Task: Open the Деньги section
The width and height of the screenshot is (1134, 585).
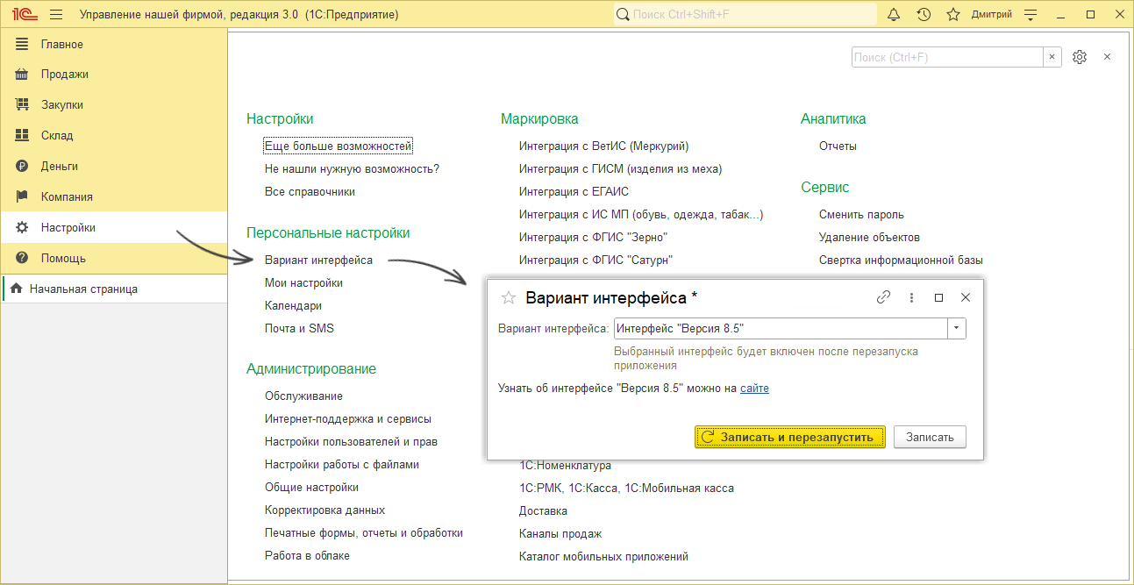Action: (x=114, y=167)
